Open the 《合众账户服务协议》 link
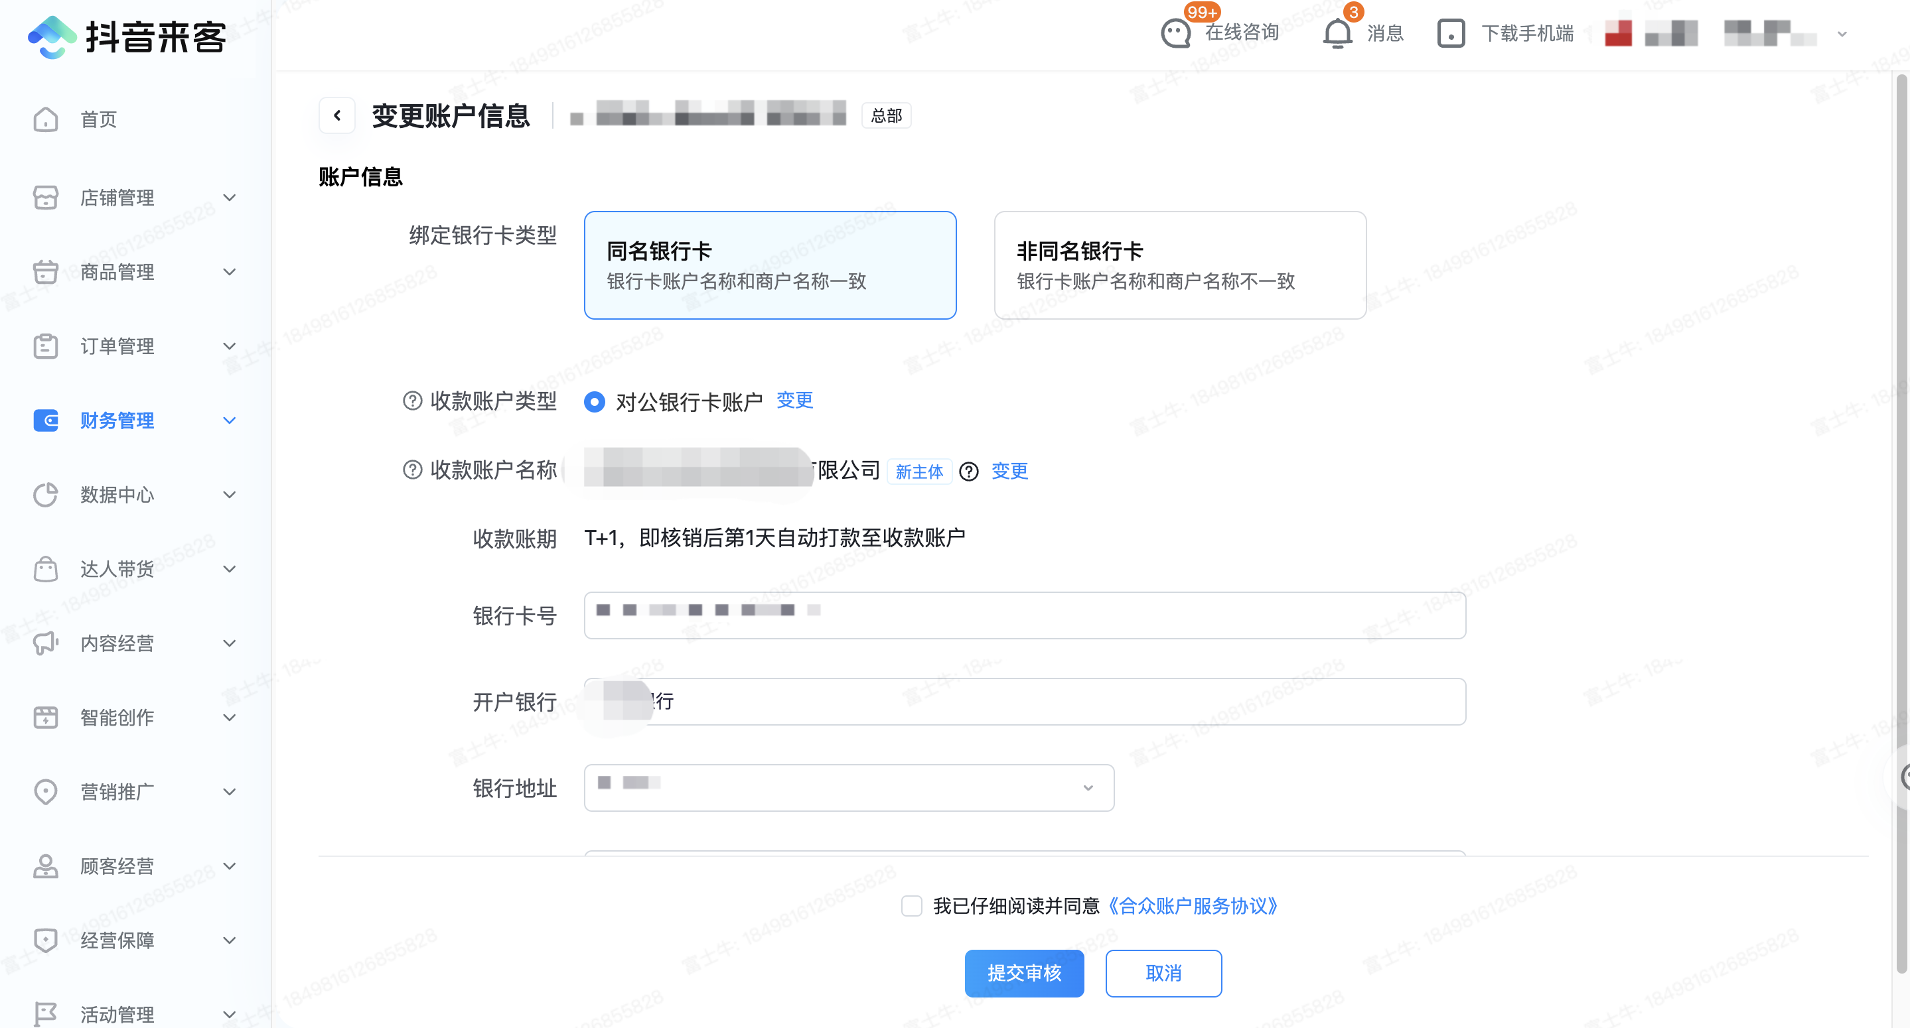This screenshot has height=1028, width=1910. pos(1193,906)
